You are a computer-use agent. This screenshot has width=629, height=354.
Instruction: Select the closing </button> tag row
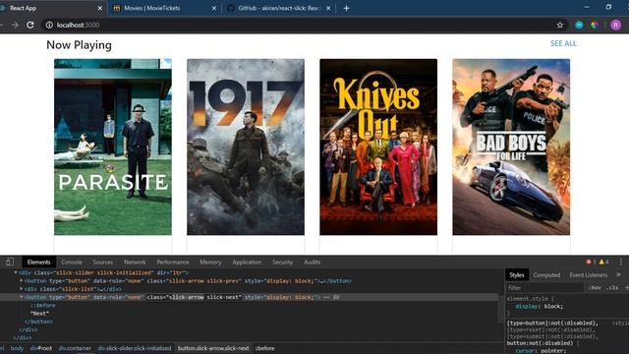point(38,322)
